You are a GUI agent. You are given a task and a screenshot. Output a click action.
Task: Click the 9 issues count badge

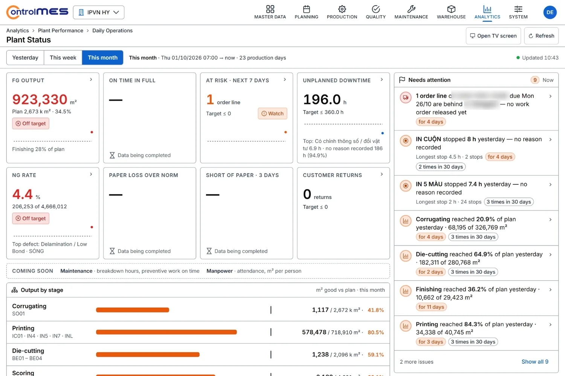(535, 80)
